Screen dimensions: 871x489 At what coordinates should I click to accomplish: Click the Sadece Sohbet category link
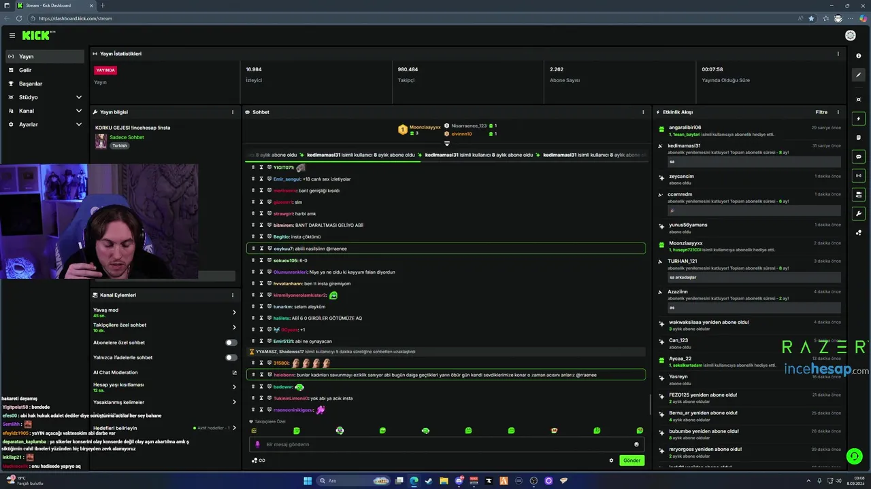[127, 137]
